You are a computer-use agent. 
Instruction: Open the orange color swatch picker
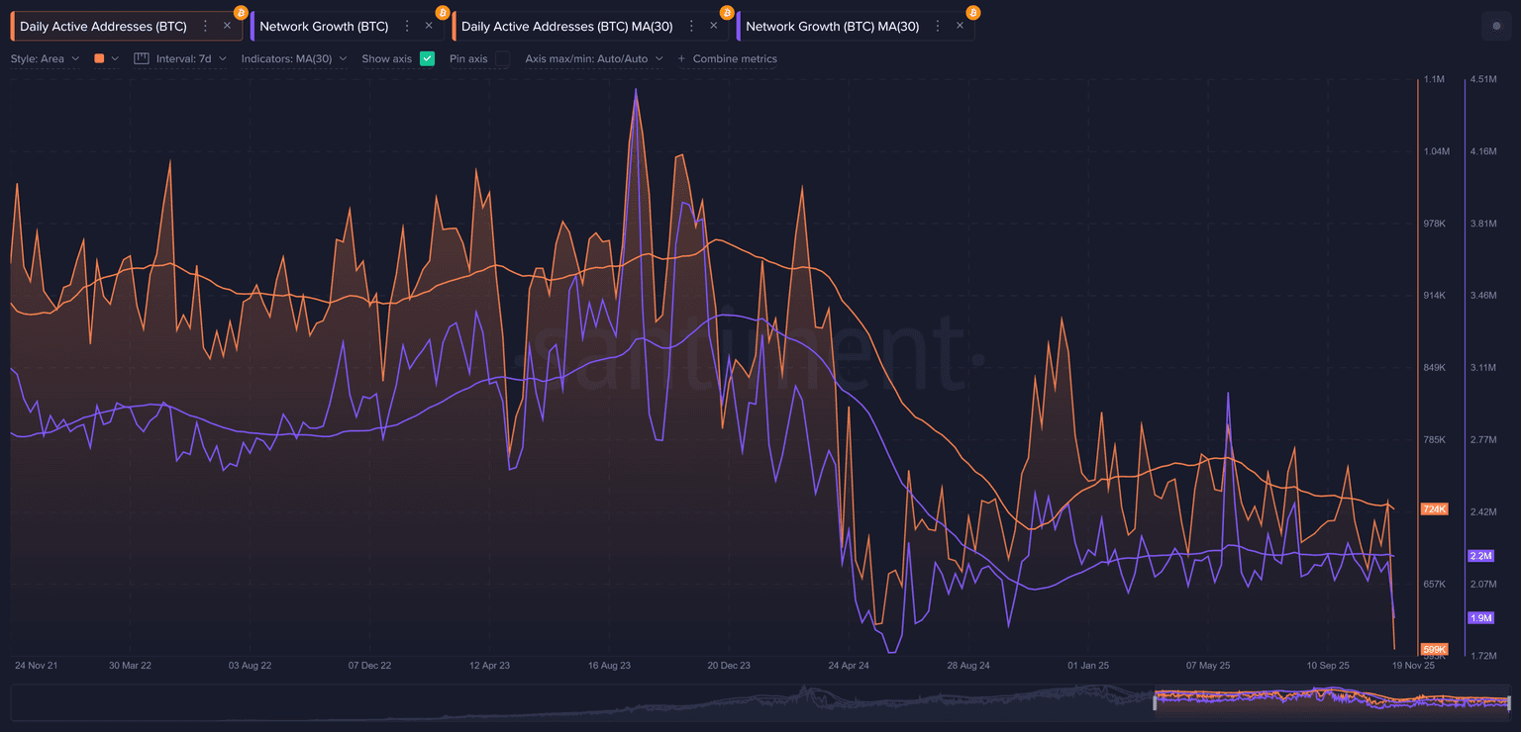click(105, 59)
